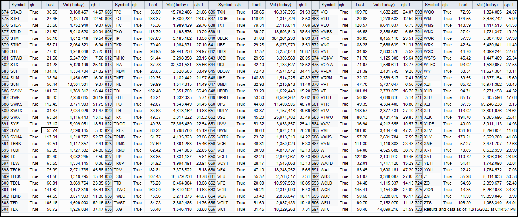Viewport: 518px width, 217px height.
Task: Click the TQQQ symbol cell
Action: (x=122, y=124)
